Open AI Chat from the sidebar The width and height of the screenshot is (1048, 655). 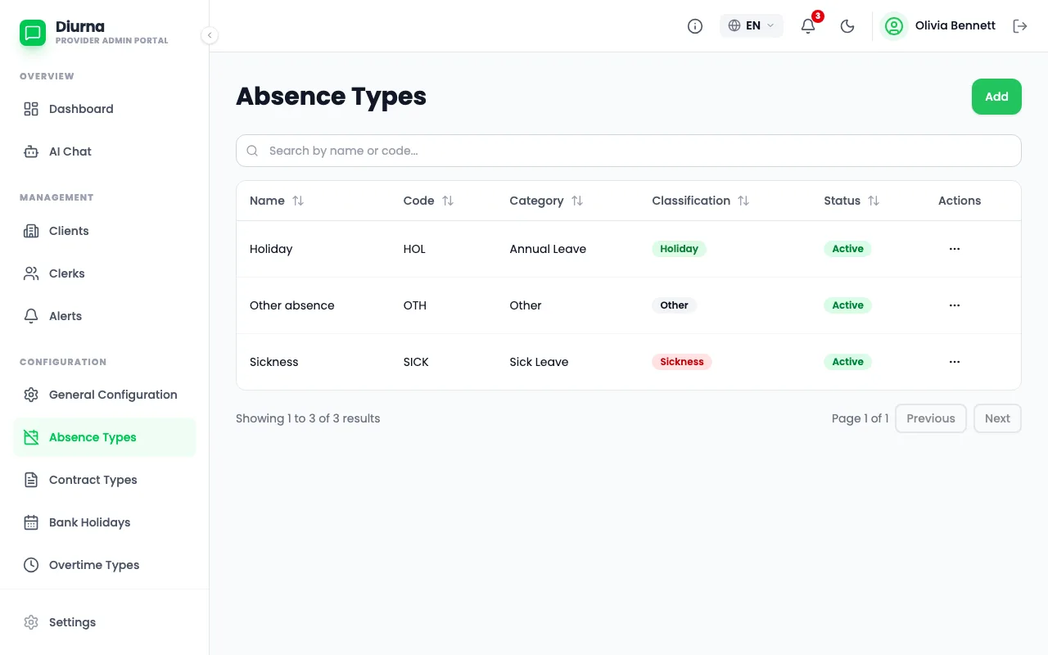[105, 151]
